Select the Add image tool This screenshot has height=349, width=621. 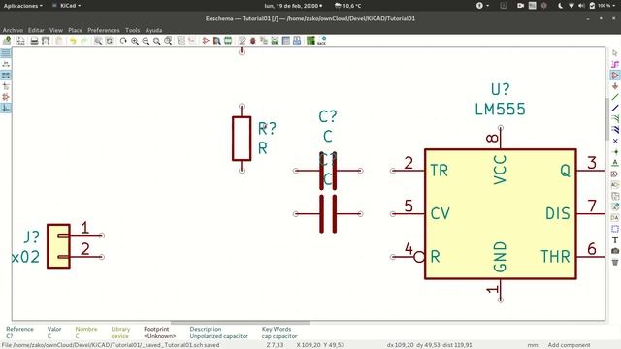coord(615,251)
